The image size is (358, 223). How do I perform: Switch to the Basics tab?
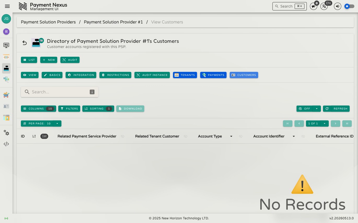coord(52,75)
